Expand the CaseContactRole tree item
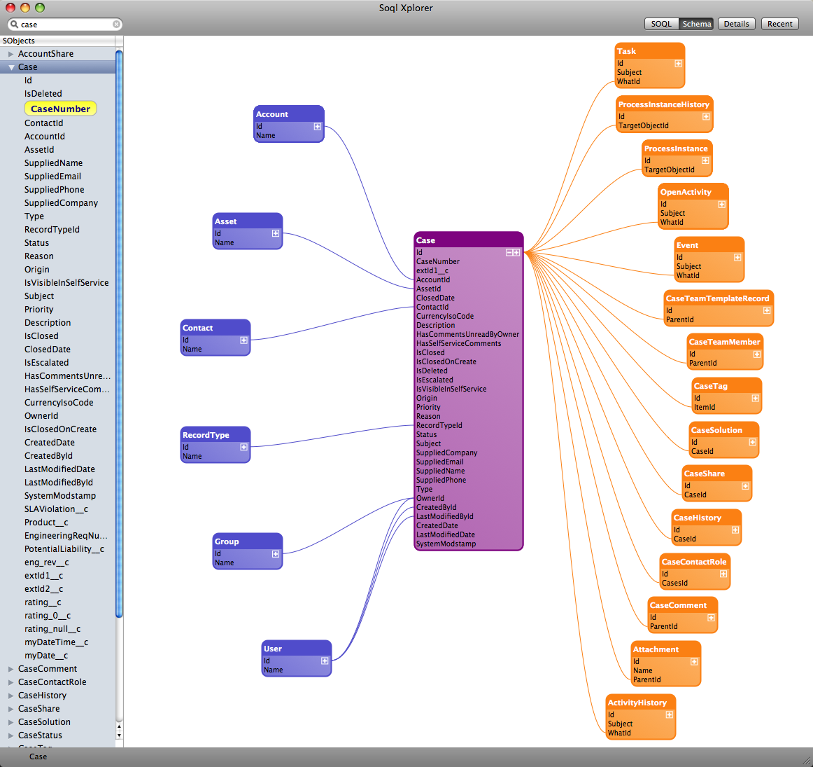The width and height of the screenshot is (813, 767). 10,682
